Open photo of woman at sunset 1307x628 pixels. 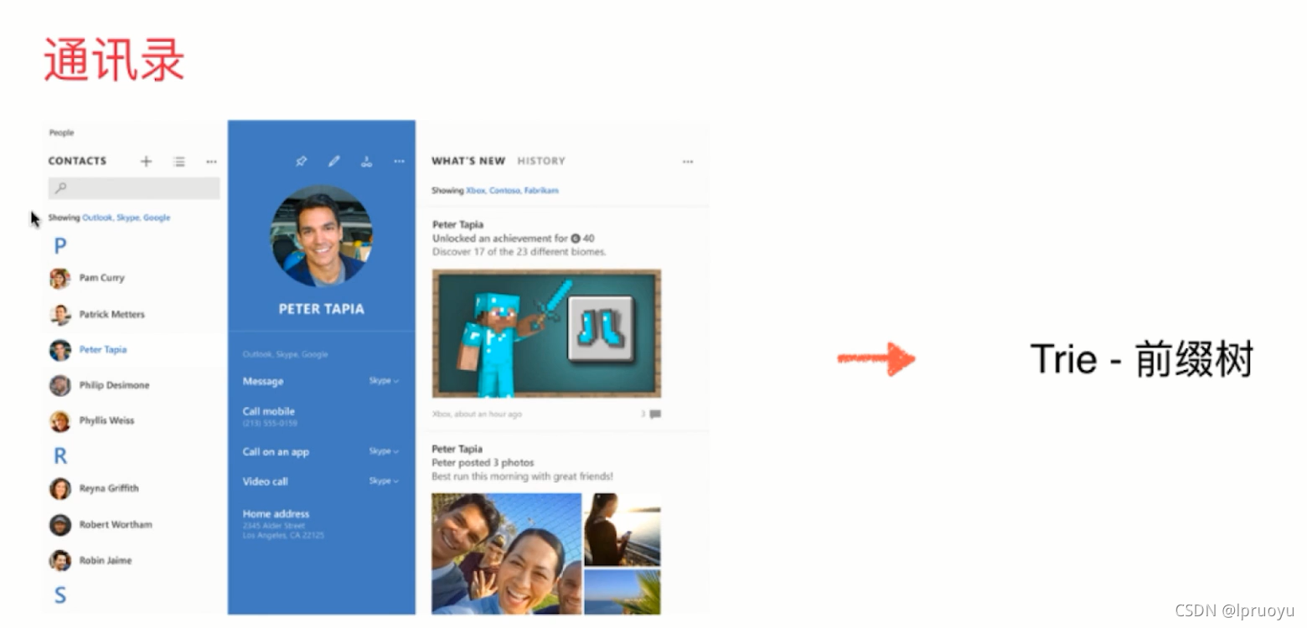click(623, 529)
